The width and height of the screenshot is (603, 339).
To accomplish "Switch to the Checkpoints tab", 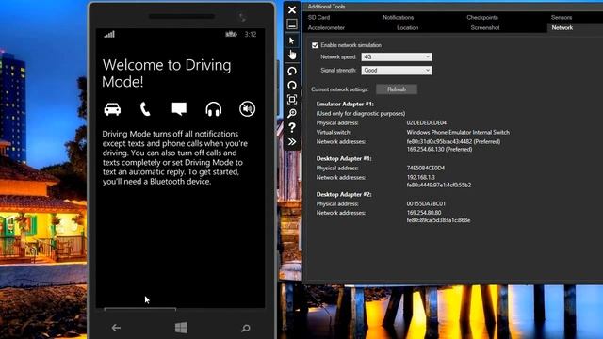I will point(482,17).
